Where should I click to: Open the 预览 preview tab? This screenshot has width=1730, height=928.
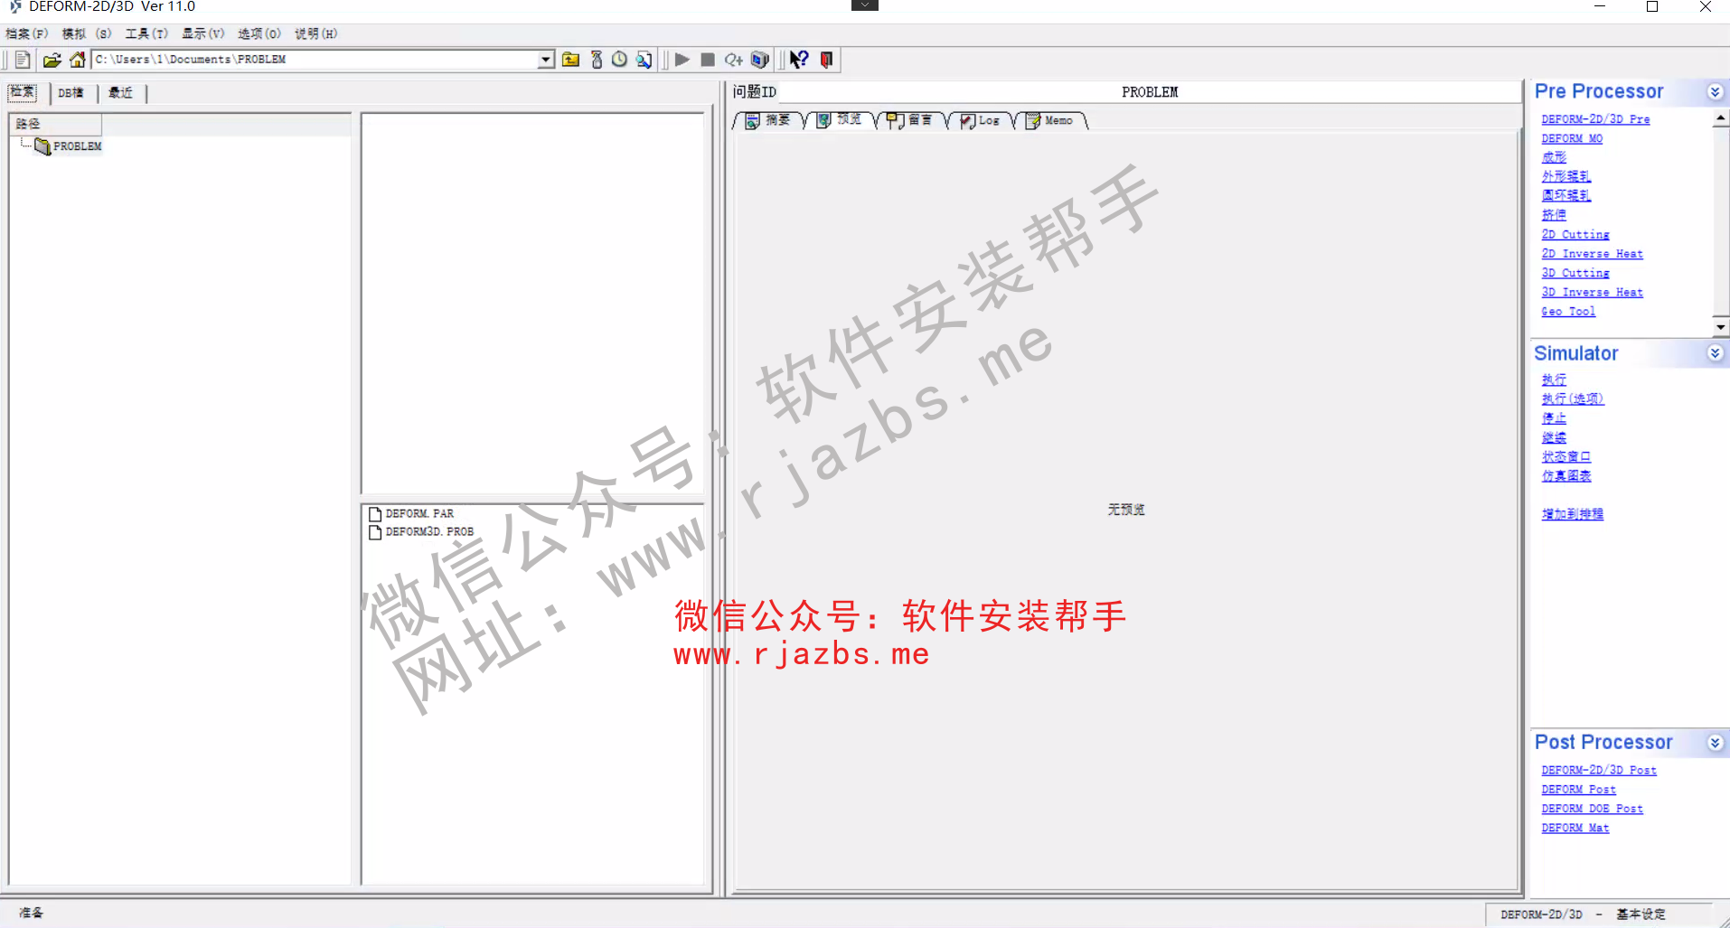(839, 120)
